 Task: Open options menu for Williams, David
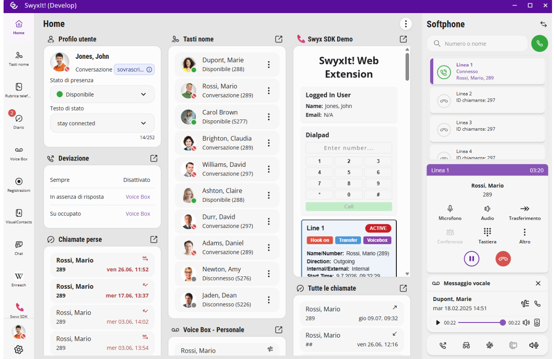[269, 169]
